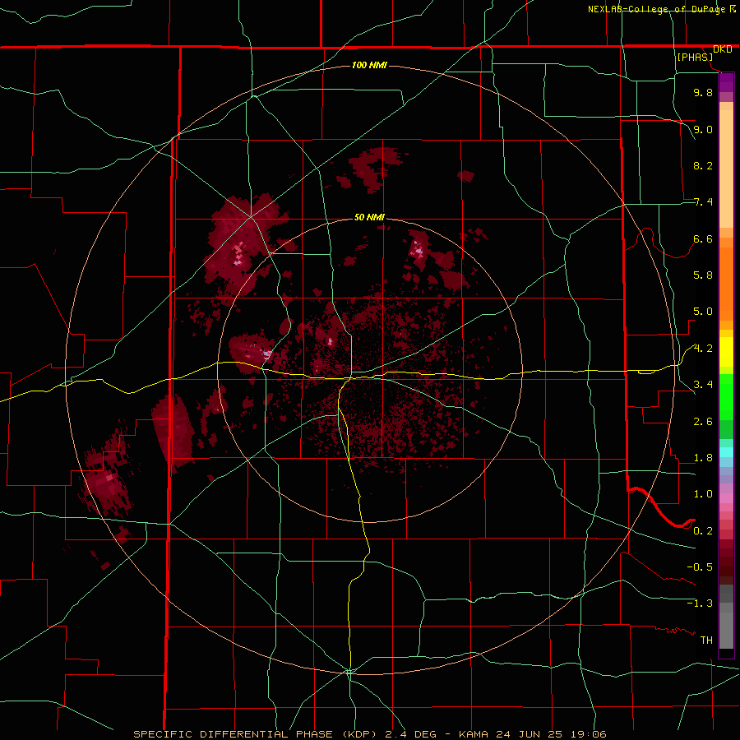
Task: Click the 50 NMI range ring label
Action: [x=369, y=217]
